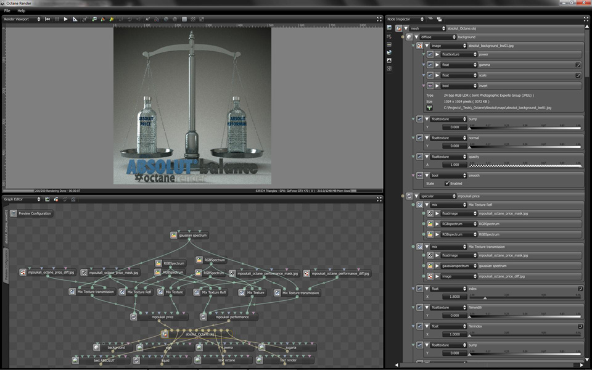Open the mesh node type dropdown
592x370 pixels.
[427, 28]
